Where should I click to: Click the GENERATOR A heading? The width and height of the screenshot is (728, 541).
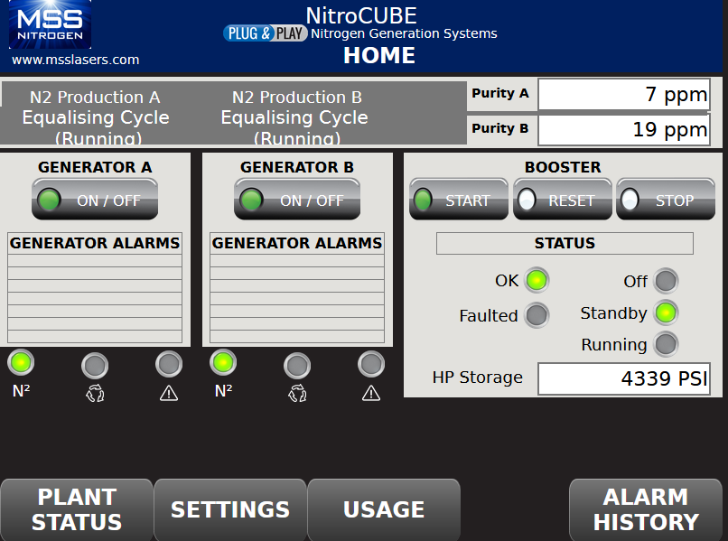click(95, 167)
